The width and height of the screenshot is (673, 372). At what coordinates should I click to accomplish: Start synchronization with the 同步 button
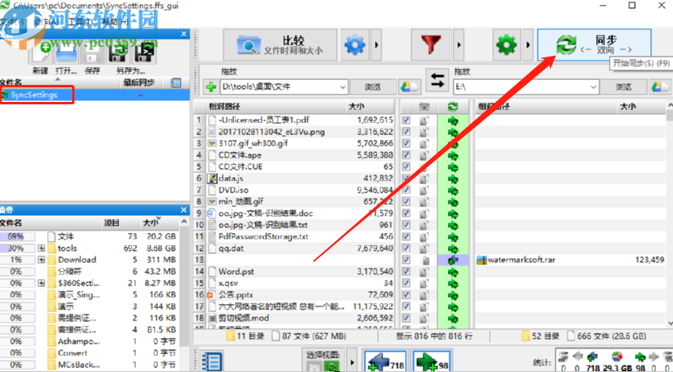tap(594, 44)
